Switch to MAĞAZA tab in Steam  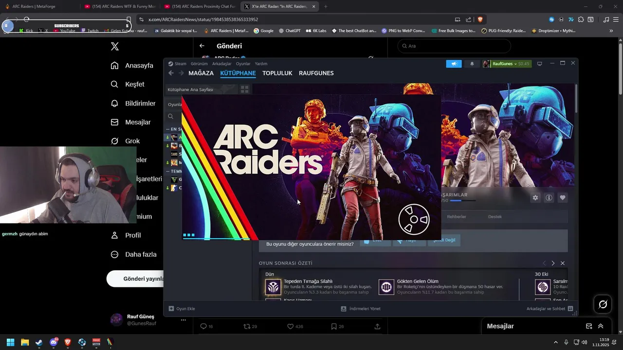point(201,73)
